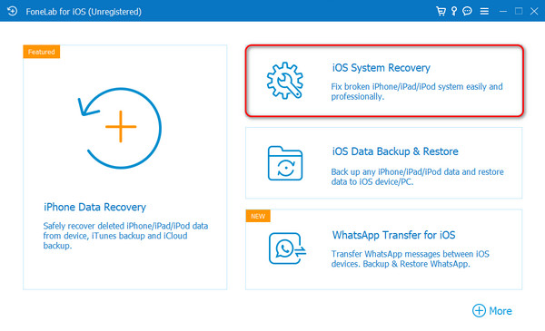This screenshot has height=331, width=545.
Task: Click the WhatsApp Transfer phone icon
Action: 287,248
